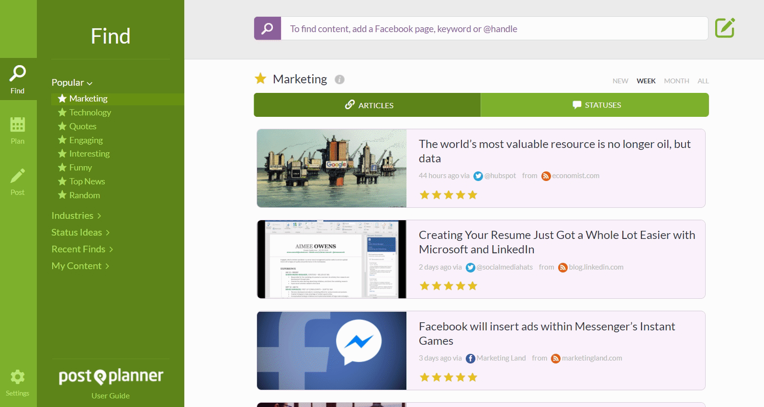Open the User Guide link

[111, 396]
